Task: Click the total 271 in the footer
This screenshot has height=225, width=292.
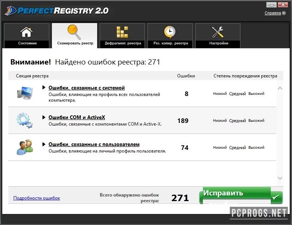Action: [x=180, y=198]
